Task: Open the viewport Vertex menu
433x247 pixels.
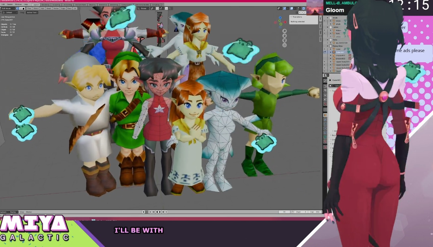Action: (x=56, y=9)
